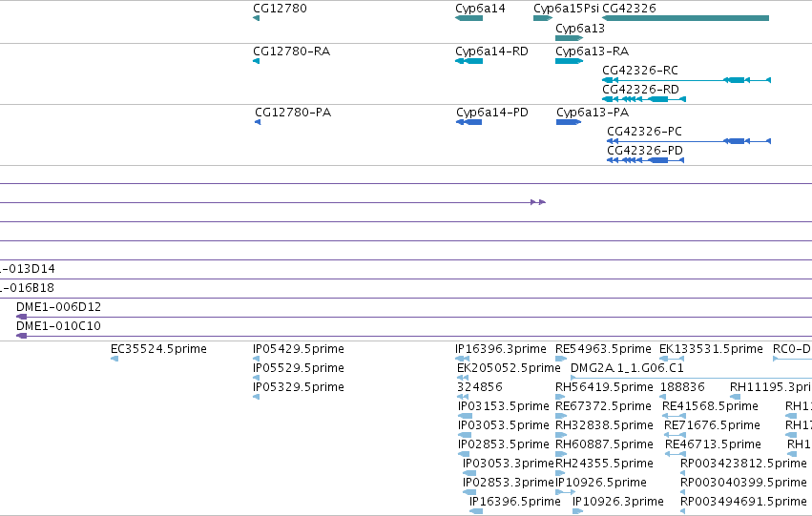Click the CG12780-PA protein label
812x516 pixels.
pos(293,113)
